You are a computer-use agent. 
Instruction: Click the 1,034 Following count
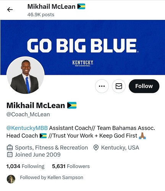tap(25, 166)
